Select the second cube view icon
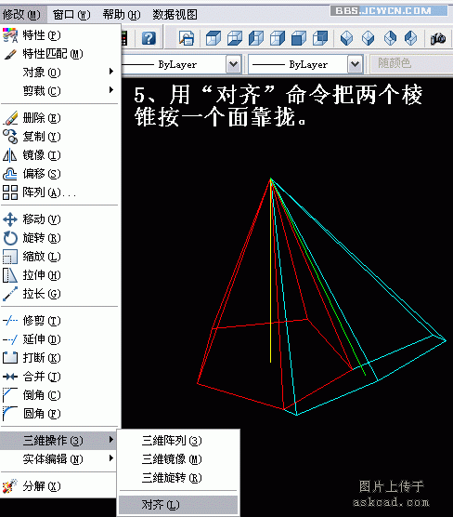The image size is (453, 517). pos(235,38)
